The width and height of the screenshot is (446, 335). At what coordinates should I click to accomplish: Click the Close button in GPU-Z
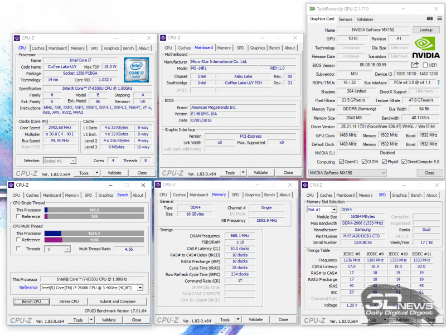tap(429, 173)
